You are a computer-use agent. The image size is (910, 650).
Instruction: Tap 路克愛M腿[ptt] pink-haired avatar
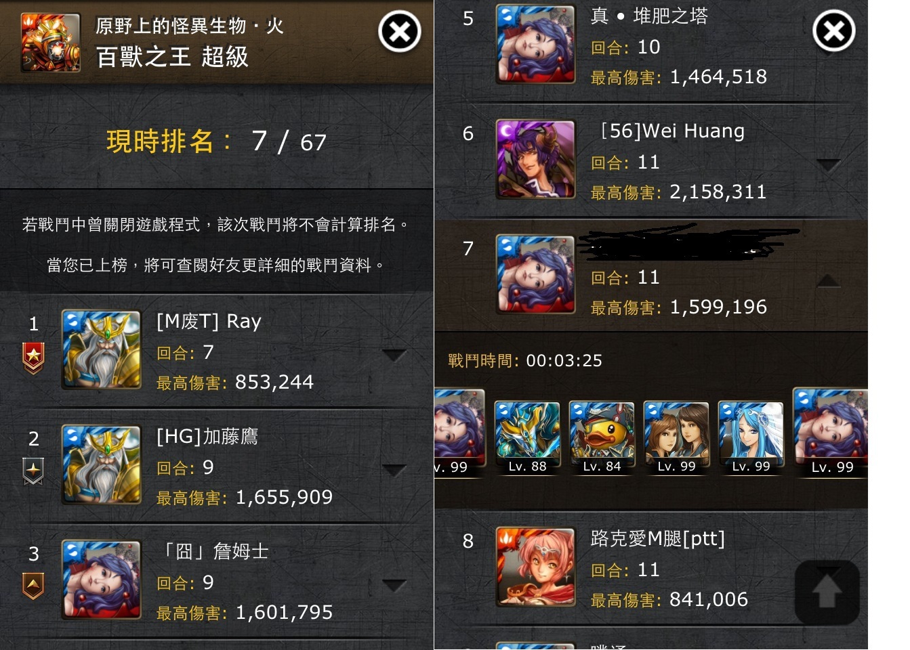tap(535, 567)
